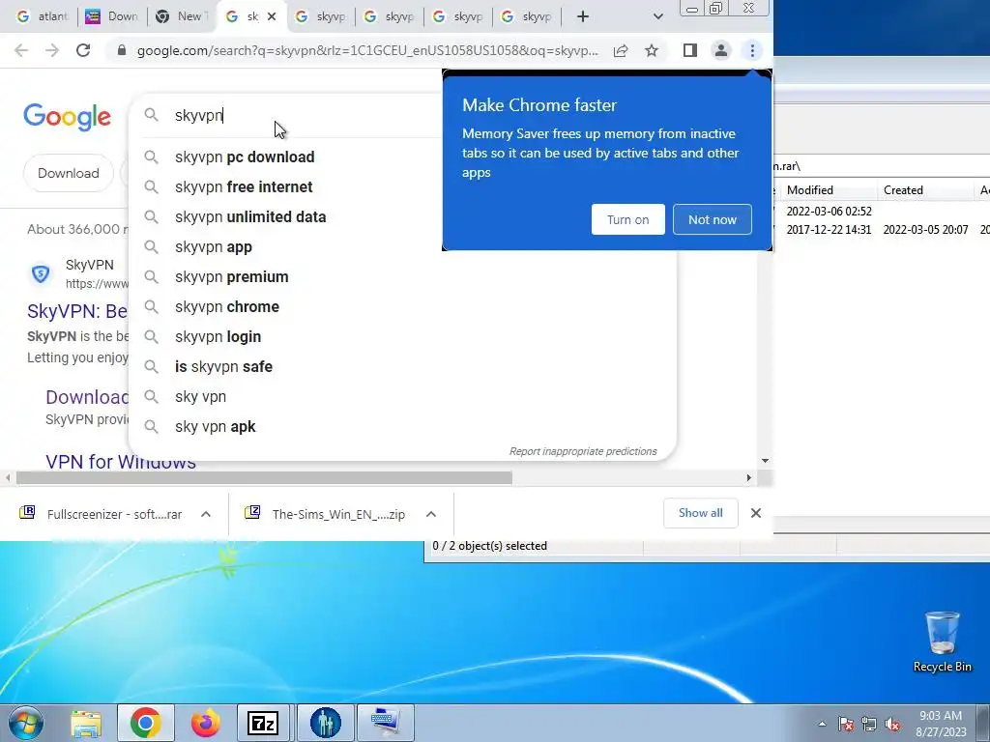The image size is (990, 742).
Task: Click the padlock site info icon
Action: (x=122, y=50)
